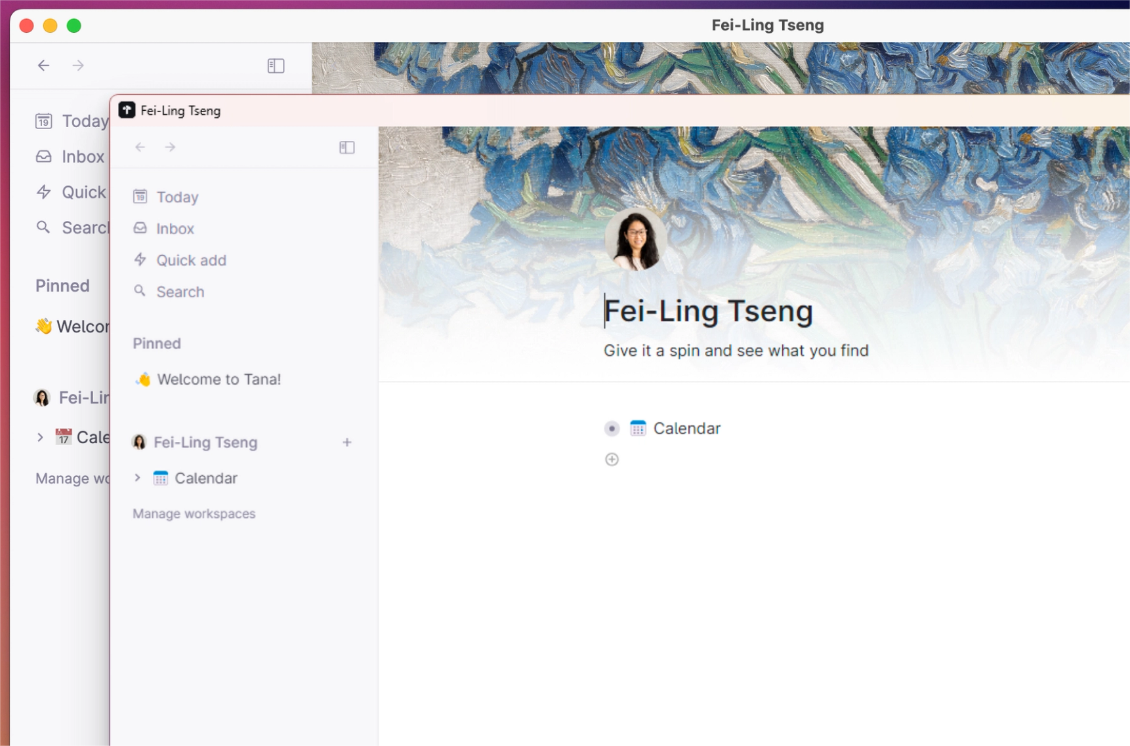This screenshot has height=746, width=1130.
Task: Go back in the background window
Action: click(43, 66)
